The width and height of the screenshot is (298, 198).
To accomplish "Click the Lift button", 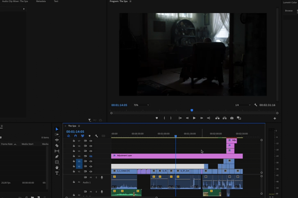I will (x=217, y=118).
